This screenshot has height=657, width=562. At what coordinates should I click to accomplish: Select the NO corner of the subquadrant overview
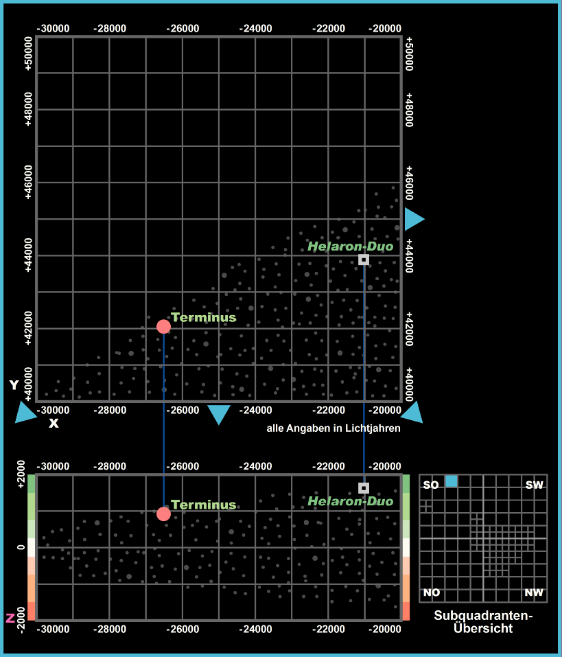(x=432, y=592)
